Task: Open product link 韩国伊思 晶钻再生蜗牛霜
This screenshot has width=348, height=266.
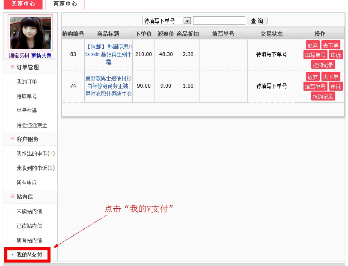Action: [x=109, y=54]
